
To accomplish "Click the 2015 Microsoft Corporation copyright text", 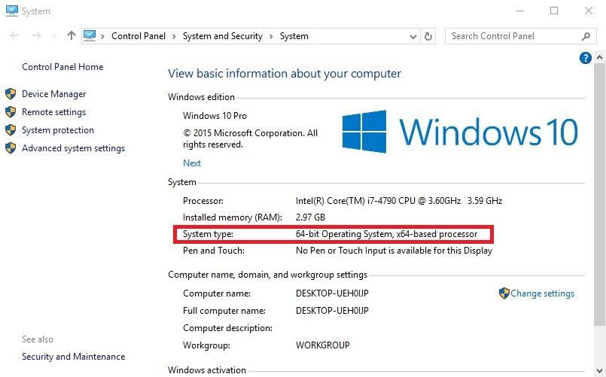I will pyautogui.click(x=250, y=138).
